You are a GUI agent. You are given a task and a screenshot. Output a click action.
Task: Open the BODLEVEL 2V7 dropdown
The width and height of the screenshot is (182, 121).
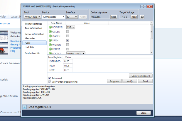click(x=70, y=27)
